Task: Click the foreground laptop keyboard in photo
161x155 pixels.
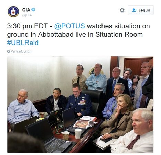Action: (x=55, y=145)
